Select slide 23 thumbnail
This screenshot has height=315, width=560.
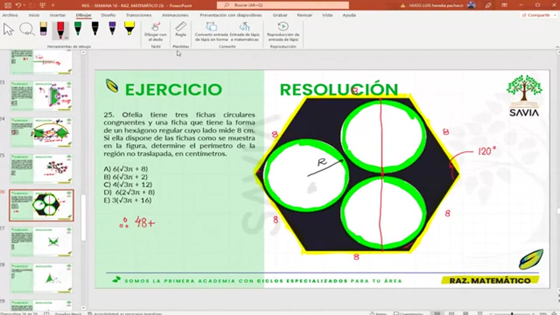(41, 95)
